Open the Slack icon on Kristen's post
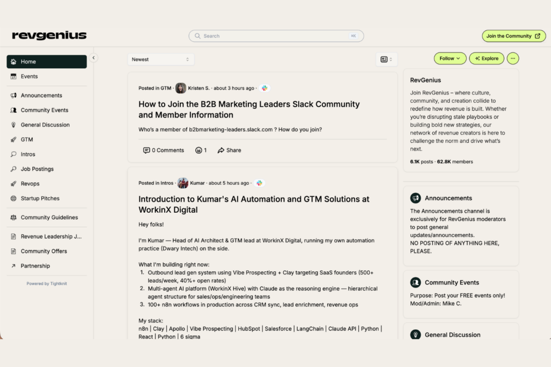The image size is (551, 367). point(264,87)
